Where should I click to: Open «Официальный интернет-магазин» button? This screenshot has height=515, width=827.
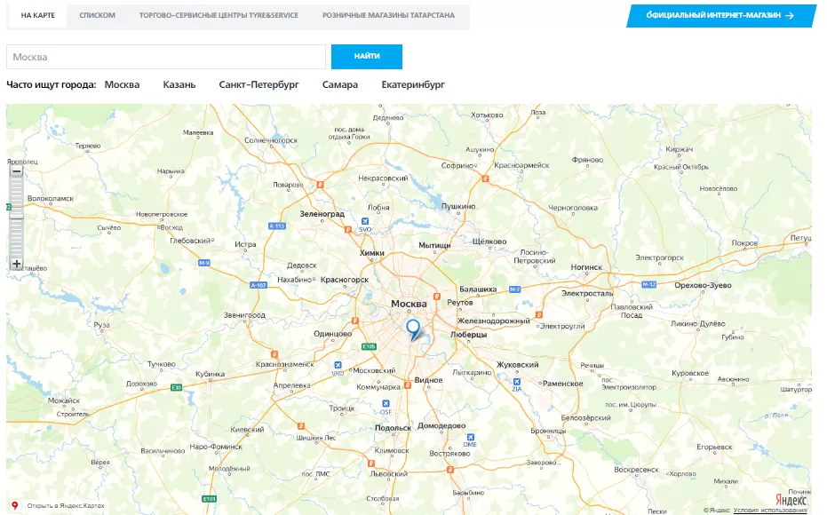click(720, 16)
